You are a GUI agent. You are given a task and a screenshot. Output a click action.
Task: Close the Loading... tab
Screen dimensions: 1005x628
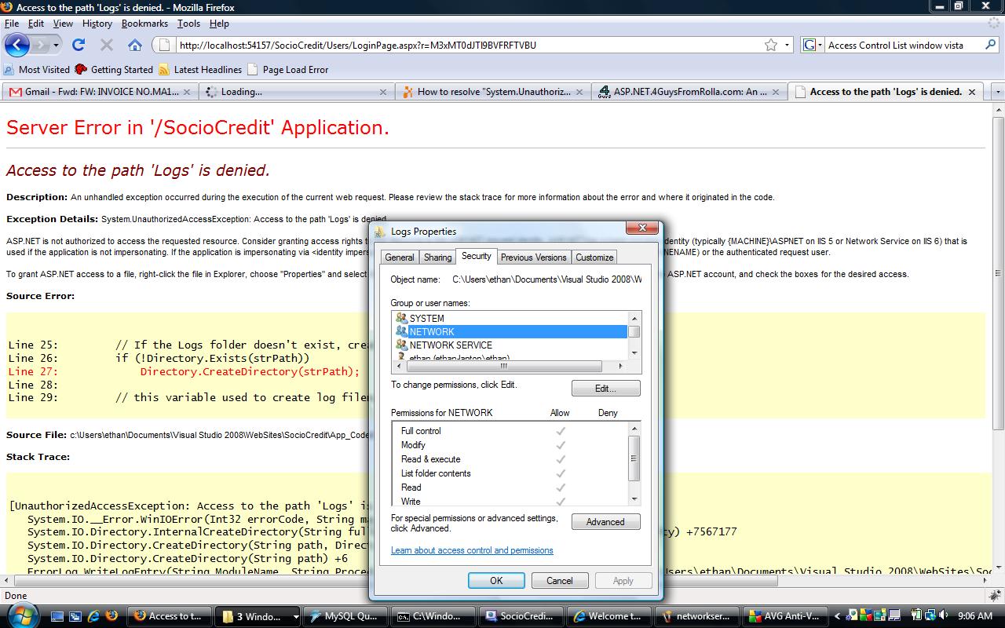pos(383,92)
